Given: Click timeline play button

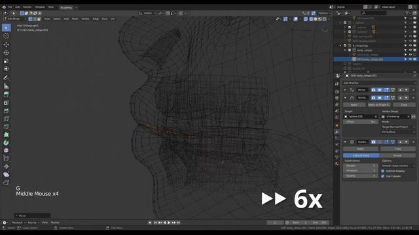Looking at the screenshot, I should 169,223.
